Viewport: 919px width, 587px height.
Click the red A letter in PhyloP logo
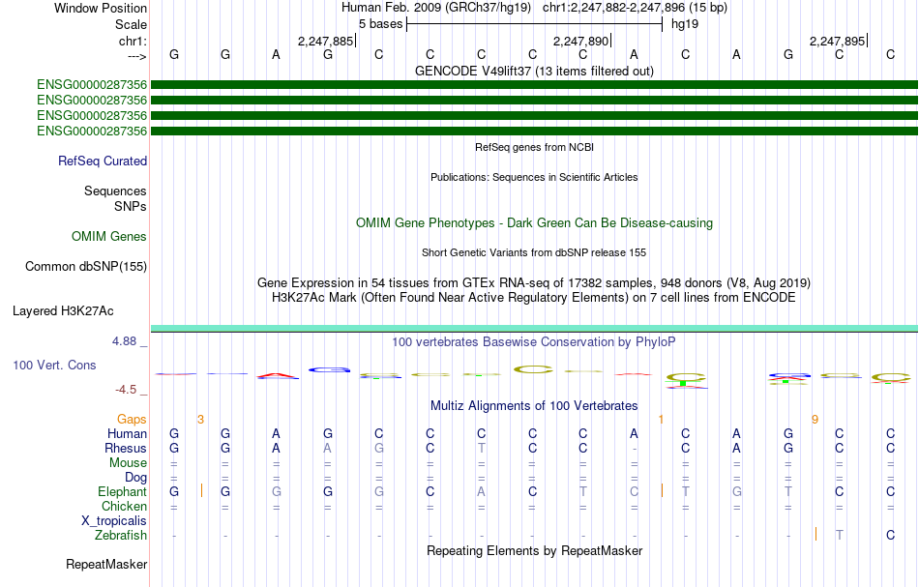click(x=277, y=375)
